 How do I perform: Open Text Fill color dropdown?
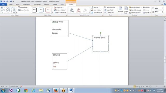(x=95, y=7)
